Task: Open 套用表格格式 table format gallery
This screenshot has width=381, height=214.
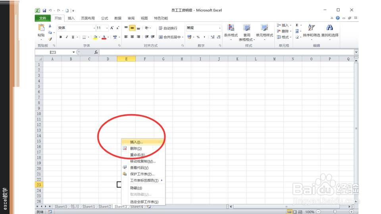Action: tap(246, 32)
